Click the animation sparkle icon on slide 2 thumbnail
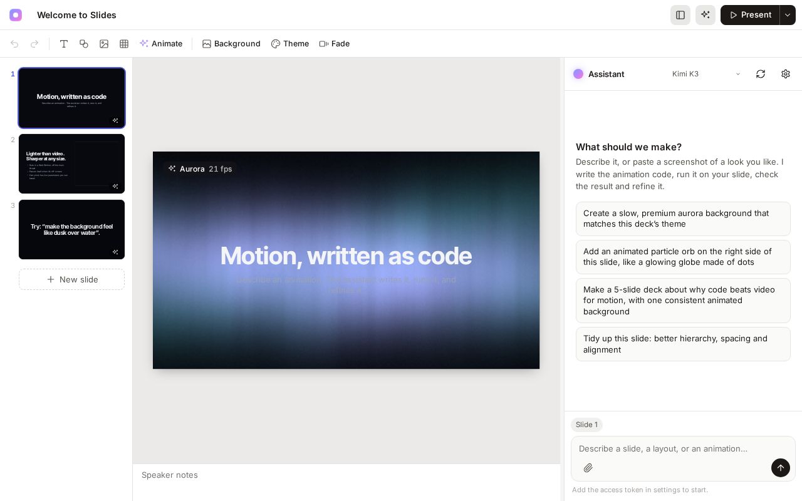Screen dimensions: 802x501 [115, 186]
